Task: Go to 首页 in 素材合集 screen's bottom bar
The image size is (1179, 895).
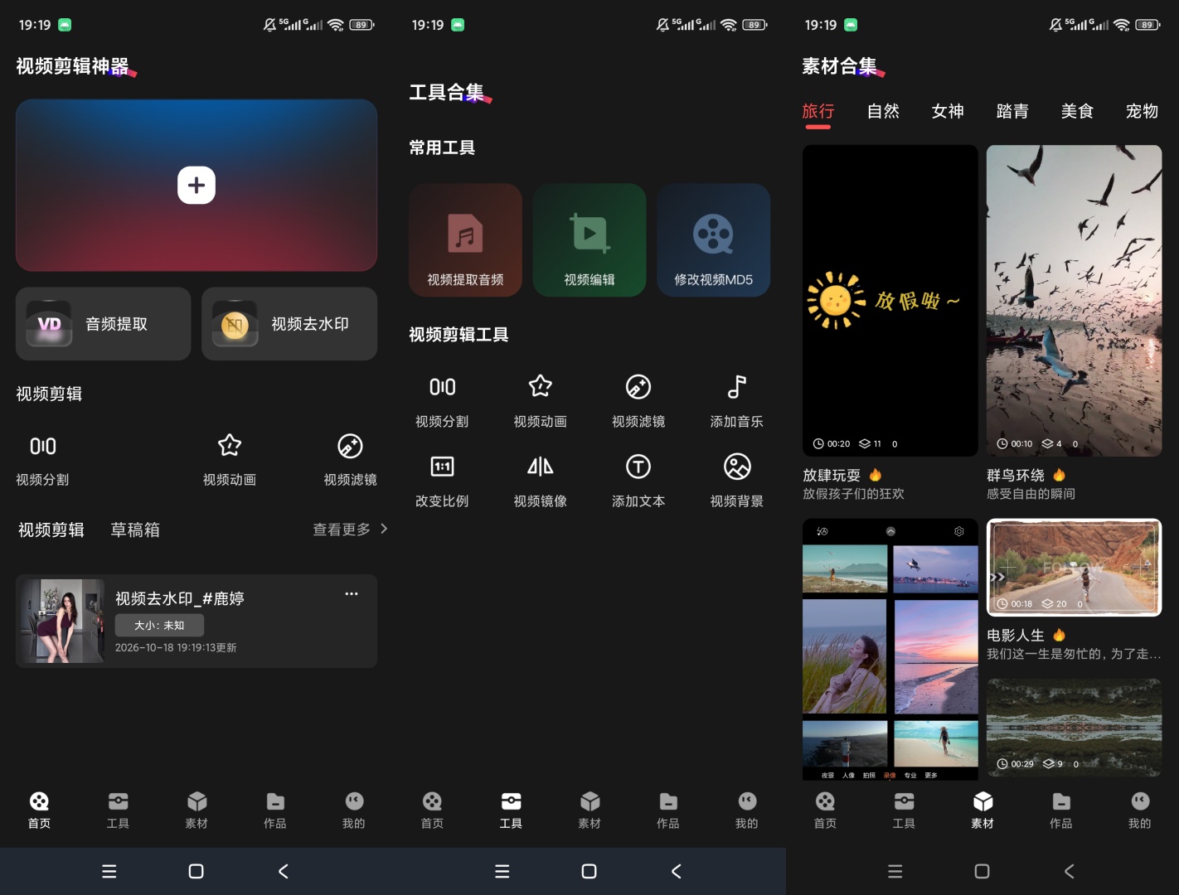Action: coord(825,810)
